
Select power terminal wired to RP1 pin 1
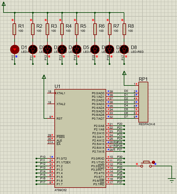coord(124,73)
